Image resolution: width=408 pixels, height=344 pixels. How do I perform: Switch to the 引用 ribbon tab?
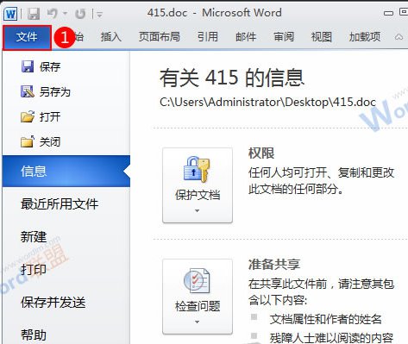click(208, 37)
